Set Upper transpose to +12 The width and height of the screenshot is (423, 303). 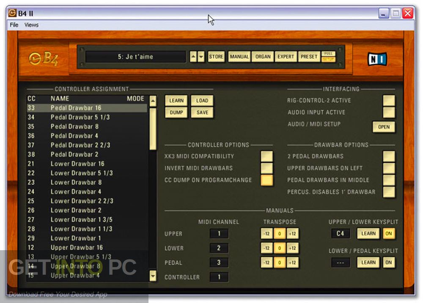tap(292, 233)
